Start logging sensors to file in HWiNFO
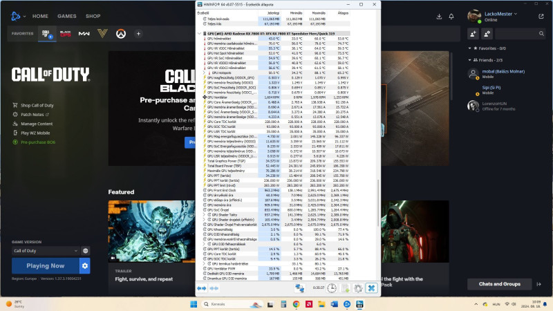553x311 pixels. point(345,288)
